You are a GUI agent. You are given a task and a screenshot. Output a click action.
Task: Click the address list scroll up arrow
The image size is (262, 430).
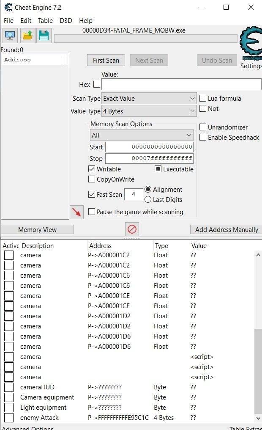pyautogui.click(x=258, y=255)
